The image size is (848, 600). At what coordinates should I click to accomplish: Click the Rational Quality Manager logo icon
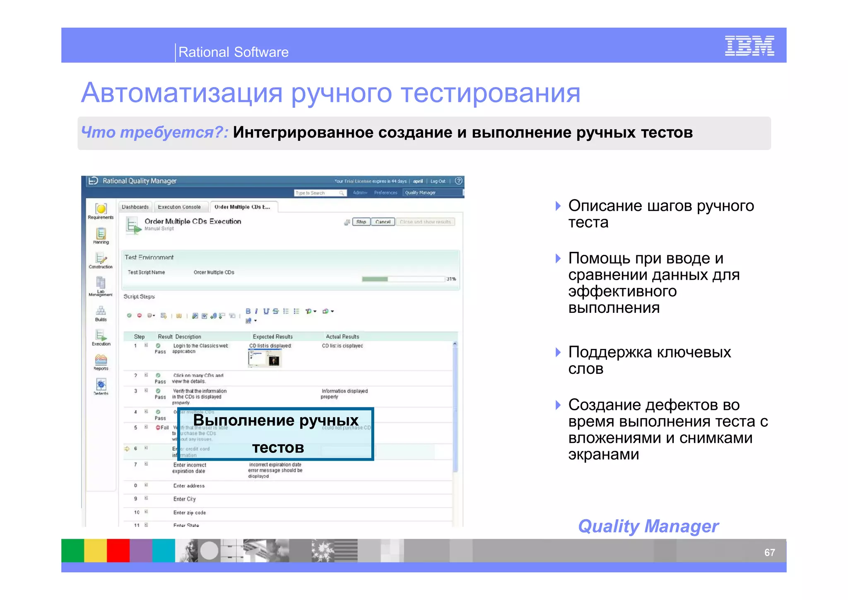coord(93,181)
